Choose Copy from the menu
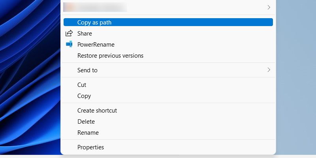 tap(168, 96)
